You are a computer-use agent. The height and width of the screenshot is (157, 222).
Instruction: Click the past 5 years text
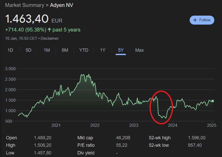coord(66,30)
